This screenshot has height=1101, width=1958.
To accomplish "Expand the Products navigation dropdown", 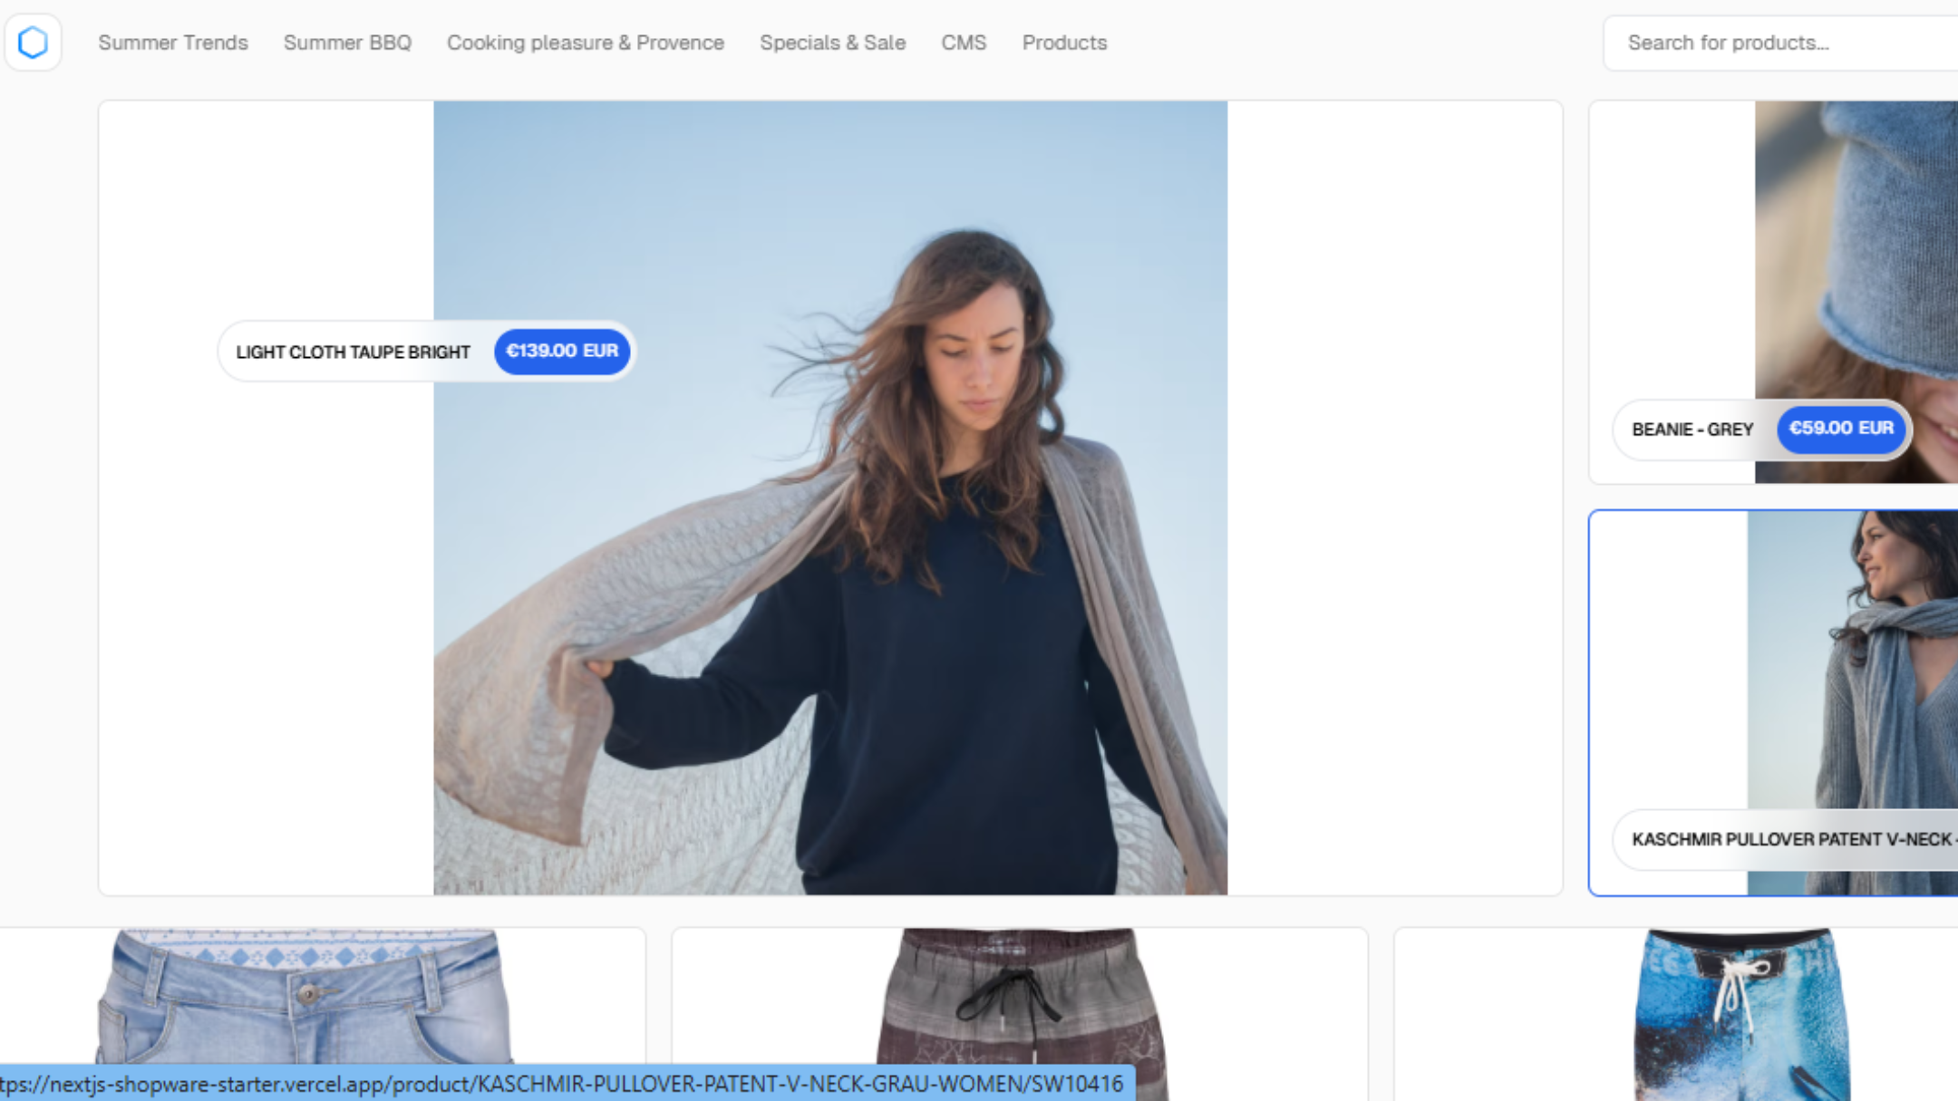I will (1063, 42).
